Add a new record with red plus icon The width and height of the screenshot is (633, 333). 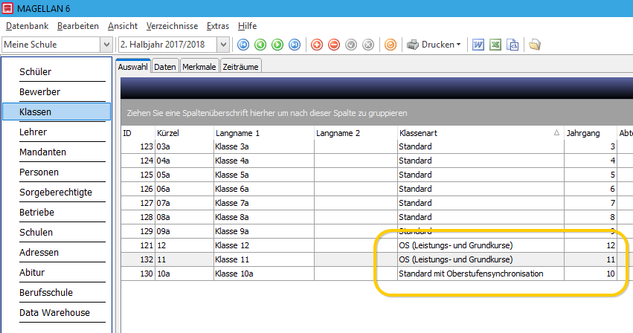pos(317,45)
